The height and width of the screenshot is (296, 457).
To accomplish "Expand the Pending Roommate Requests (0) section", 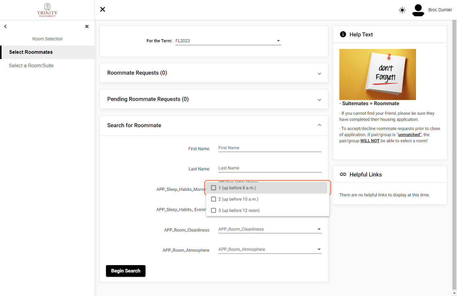I will (x=214, y=99).
